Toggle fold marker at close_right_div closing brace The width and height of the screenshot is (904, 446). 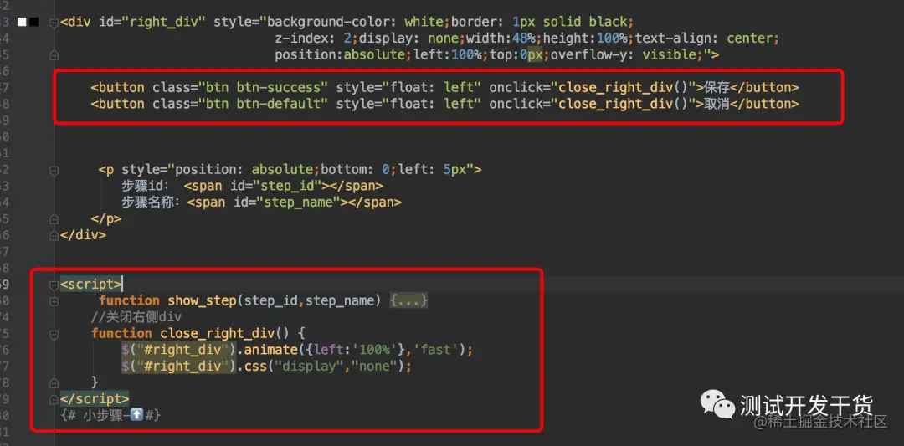pos(54,382)
